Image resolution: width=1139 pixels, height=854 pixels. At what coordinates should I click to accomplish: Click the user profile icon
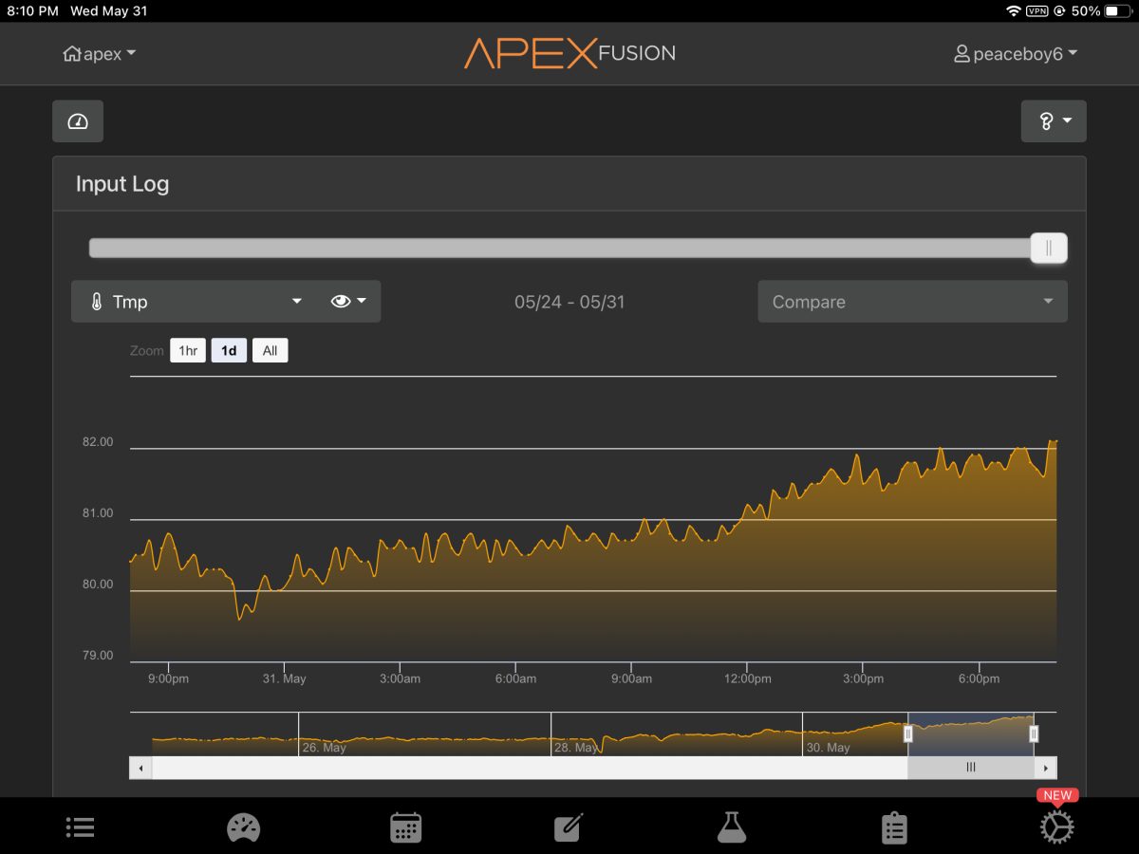[962, 54]
